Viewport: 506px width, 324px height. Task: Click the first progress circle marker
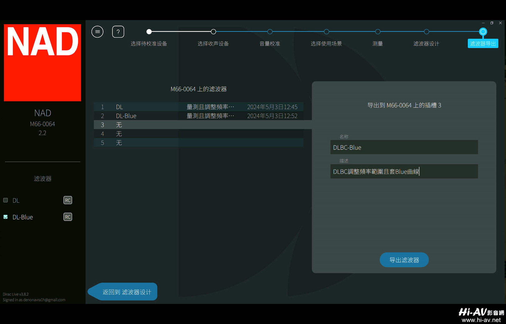[149, 32]
